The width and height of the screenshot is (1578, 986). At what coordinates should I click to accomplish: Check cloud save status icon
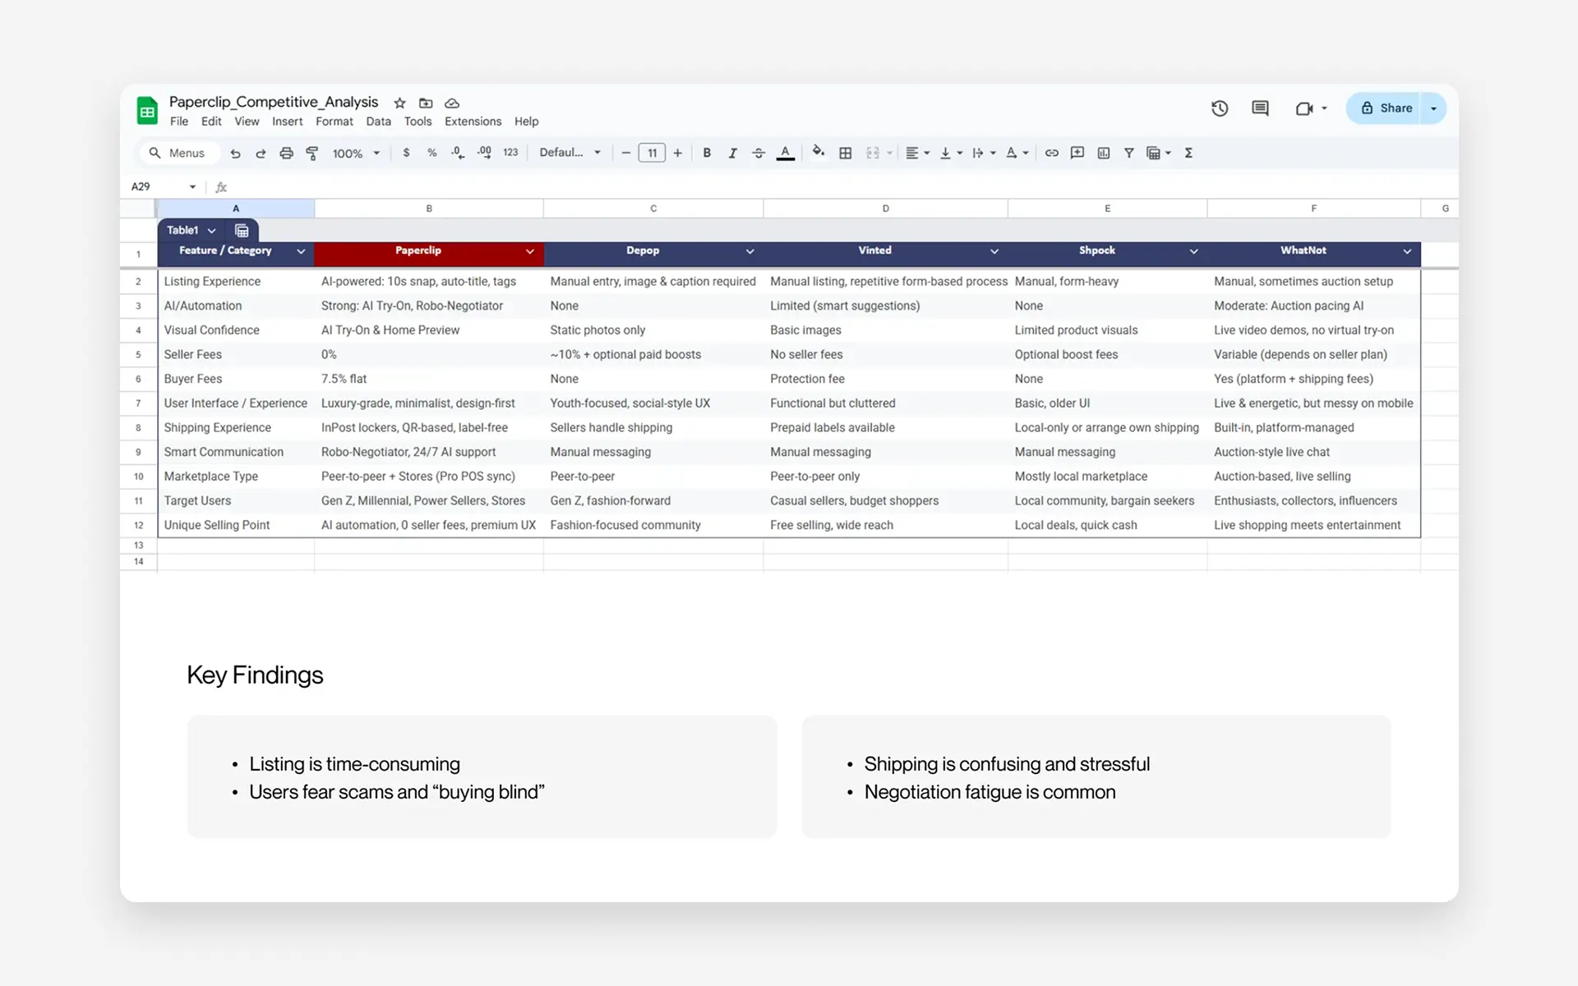pyautogui.click(x=452, y=103)
